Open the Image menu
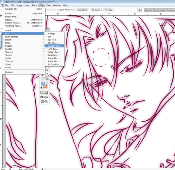Screen dimensions: 175x170 (19, 5)
